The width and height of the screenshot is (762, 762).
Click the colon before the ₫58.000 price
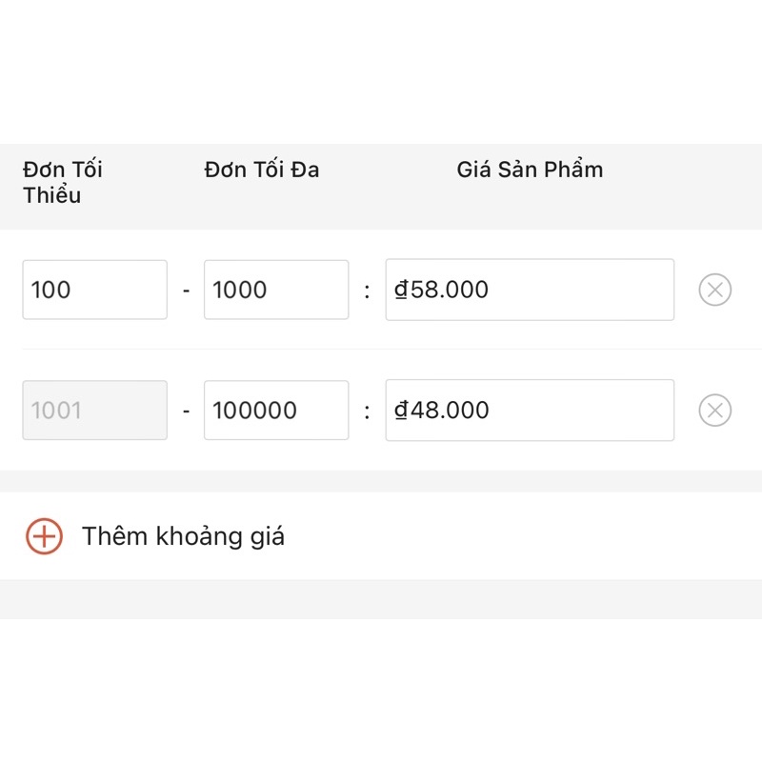(x=367, y=291)
